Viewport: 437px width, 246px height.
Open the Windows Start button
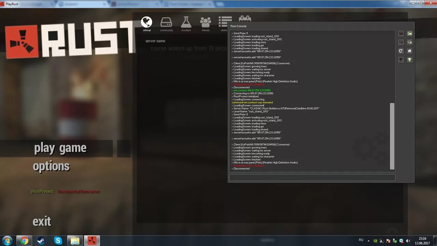[7, 241]
